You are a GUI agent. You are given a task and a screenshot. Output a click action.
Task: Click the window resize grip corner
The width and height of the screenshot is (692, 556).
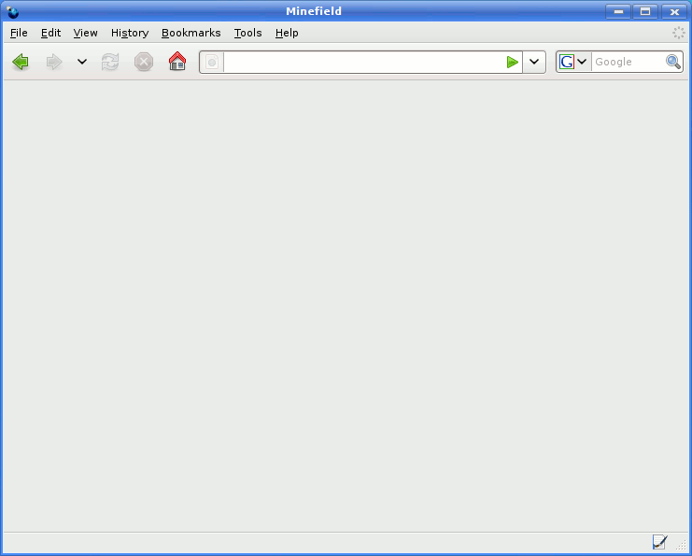click(x=682, y=546)
